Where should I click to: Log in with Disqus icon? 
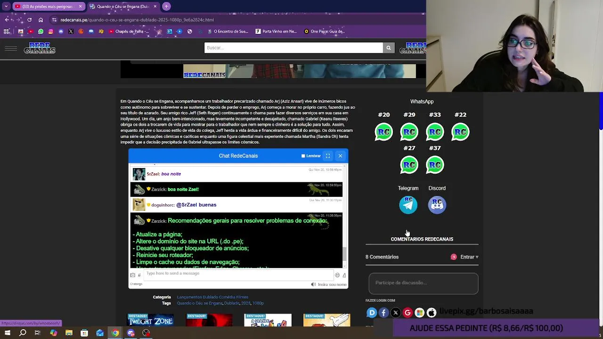(372, 312)
